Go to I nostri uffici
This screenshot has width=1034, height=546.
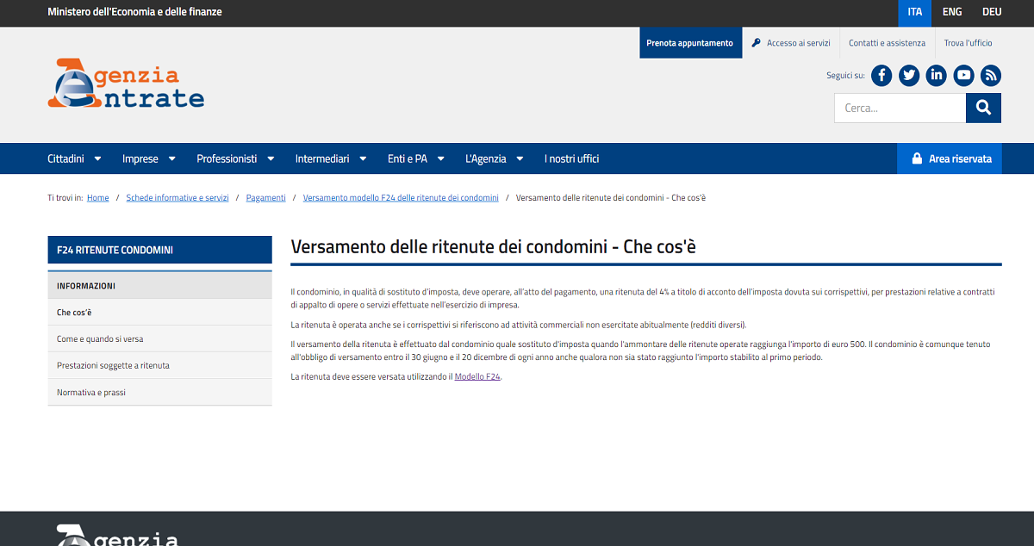point(571,158)
